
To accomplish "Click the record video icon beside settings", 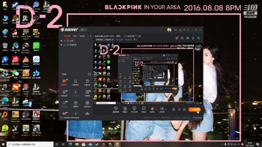I will [174, 109].
